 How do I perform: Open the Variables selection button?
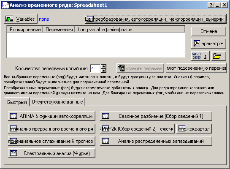tap(21, 19)
